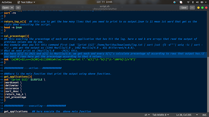Click '|return_top_n \' on line 51

tap(15, 94)
